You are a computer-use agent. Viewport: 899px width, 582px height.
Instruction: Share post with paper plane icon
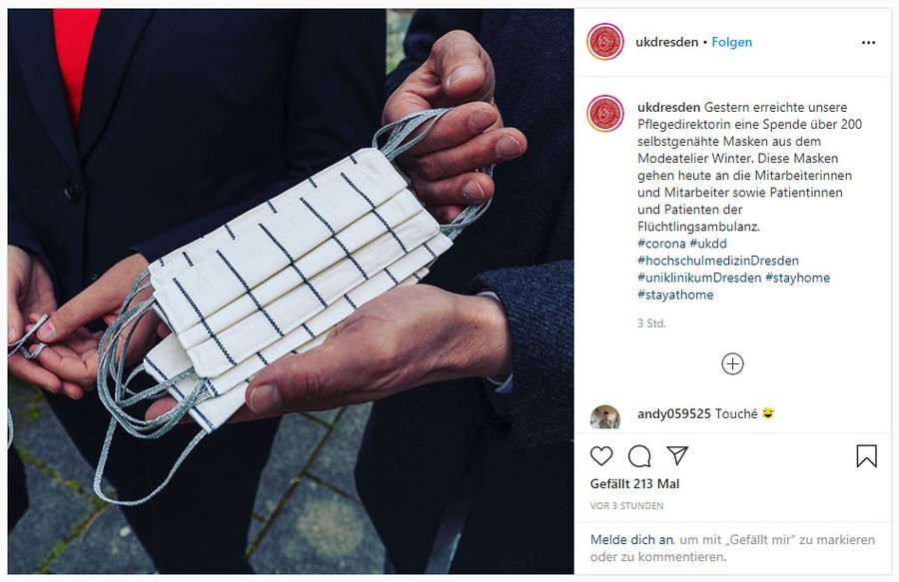[677, 455]
